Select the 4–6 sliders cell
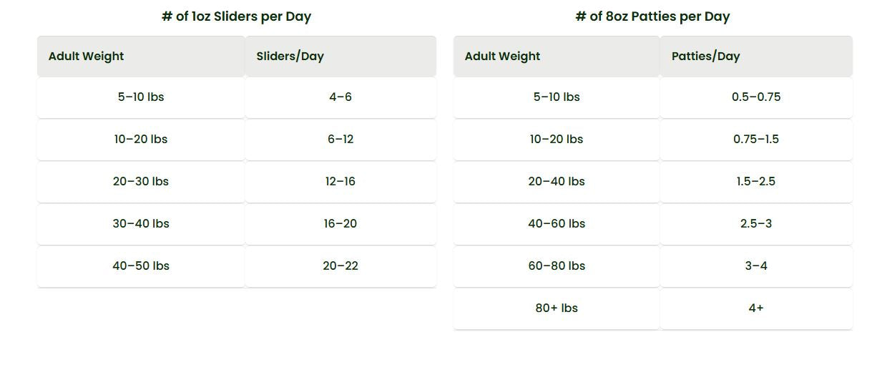The image size is (877, 370). pyautogui.click(x=340, y=97)
